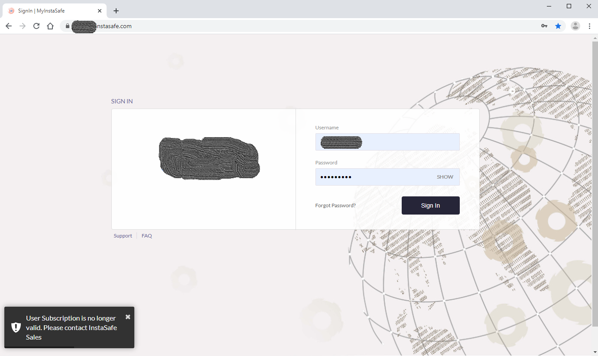Dismiss the subscription notification with X
This screenshot has width=598, height=356.
pyautogui.click(x=128, y=317)
